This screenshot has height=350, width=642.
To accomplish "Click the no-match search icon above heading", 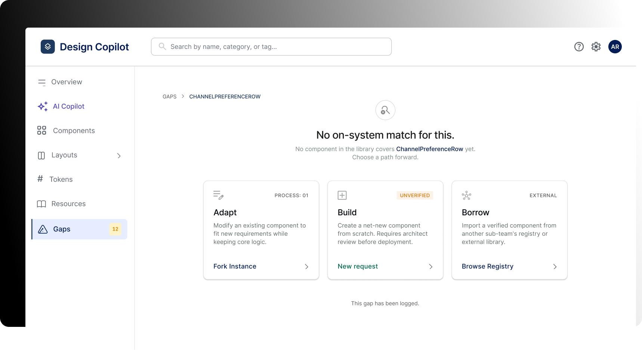I will coord(385,110).
